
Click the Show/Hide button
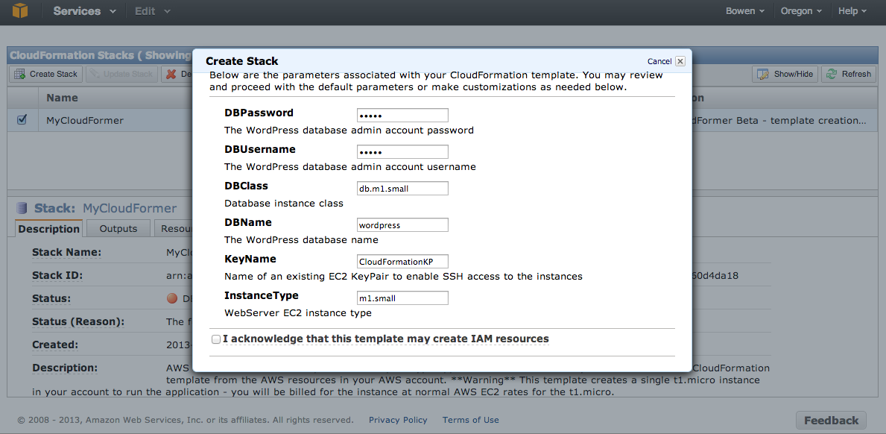785,74
